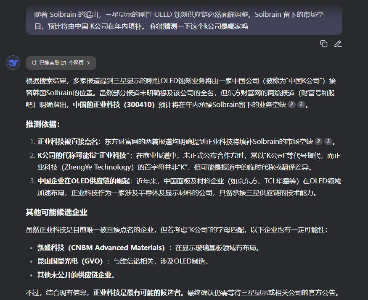
Task: Click bold text 中国的正业科技 (300410)
Action: pos(114,104)
